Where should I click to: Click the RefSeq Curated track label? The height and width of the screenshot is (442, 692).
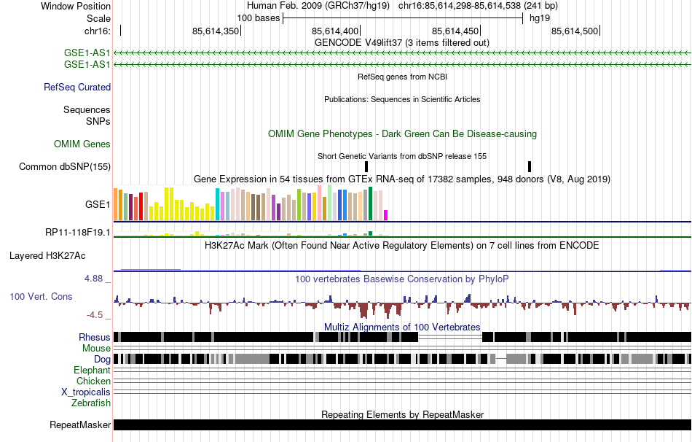tap(76, 87)
